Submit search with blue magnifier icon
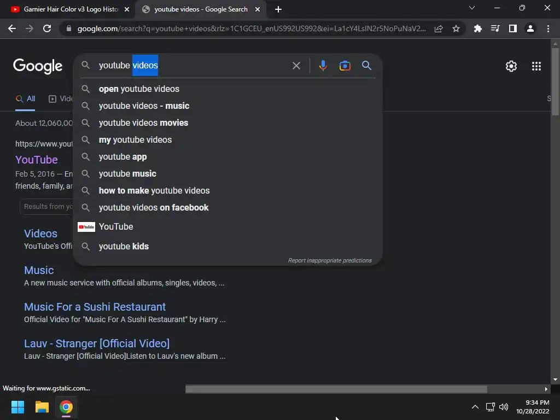The height and width of the screenshot is (420, 560). pyautogui.click(x=367, y=66)
